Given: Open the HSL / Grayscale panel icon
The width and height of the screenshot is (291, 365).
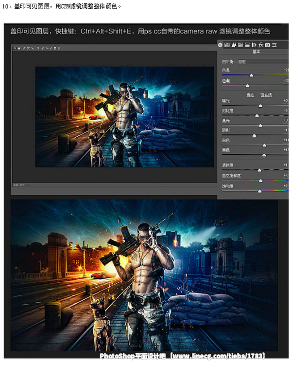Looking at the screenshot, I should (240, 45).
